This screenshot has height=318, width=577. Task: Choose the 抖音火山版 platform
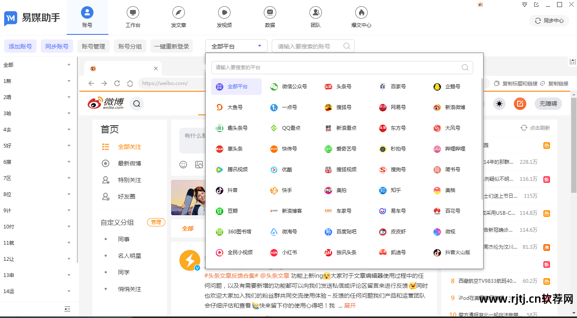pos(453,252)
